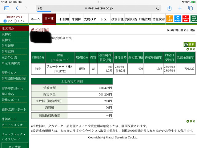The image size is (197, 148).
Task: Open the red サポート動画 icon
Action: (186, 18)
